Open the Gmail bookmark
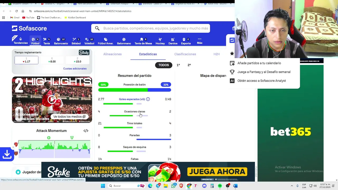The height and width of the screenshot is (190, 338). 15,18
